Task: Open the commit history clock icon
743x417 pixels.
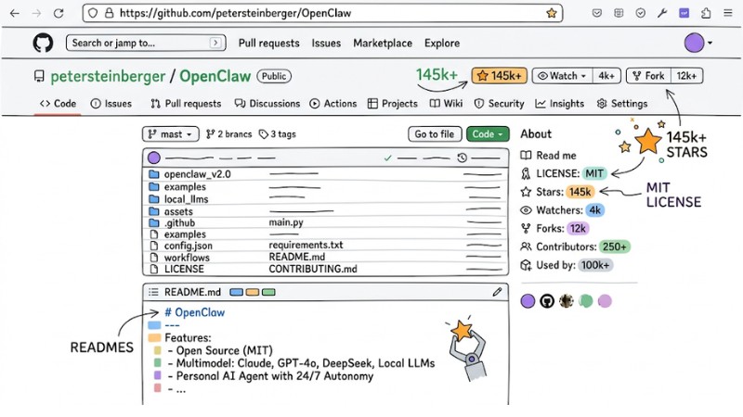Action: click(x=462, y=158)
